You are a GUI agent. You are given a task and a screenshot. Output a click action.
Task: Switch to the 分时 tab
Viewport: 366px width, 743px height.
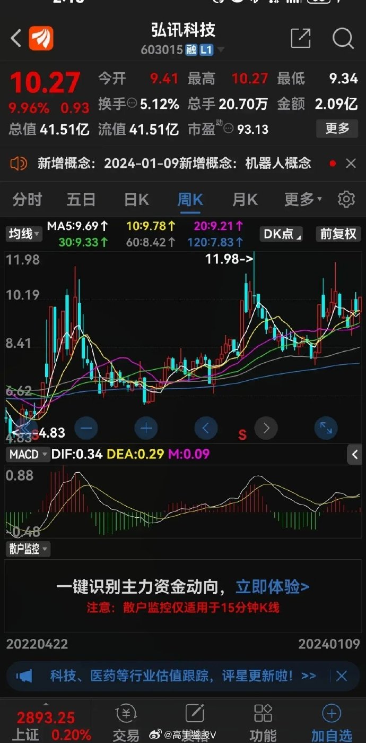coord(27,200)
